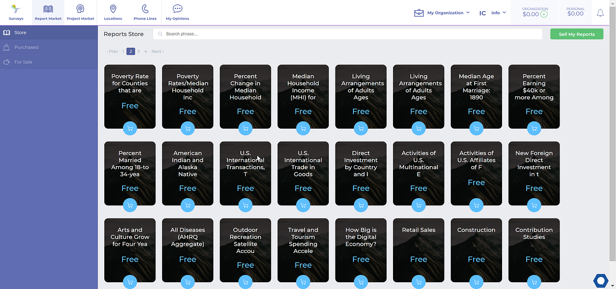616x289 pixels.
Task: Add Arts and Culture Grow report to cart
Action: (130, 282)
